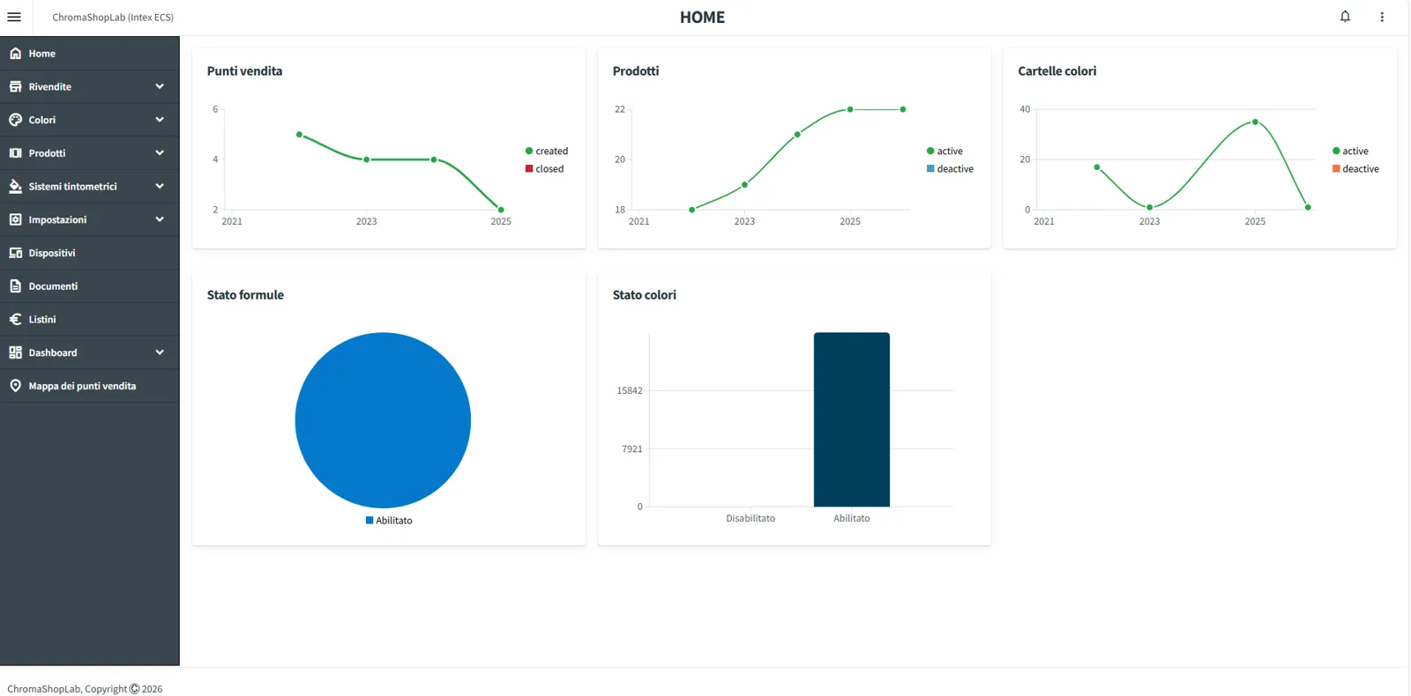Click the ChromaShopLab (Intex ECS) header text
Image resolution: width=1411 pixels, height=696 pixels.
113,18
